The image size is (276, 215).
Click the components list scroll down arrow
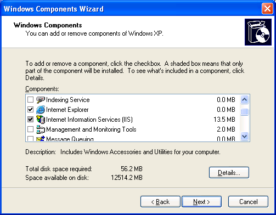coord(245,137)
